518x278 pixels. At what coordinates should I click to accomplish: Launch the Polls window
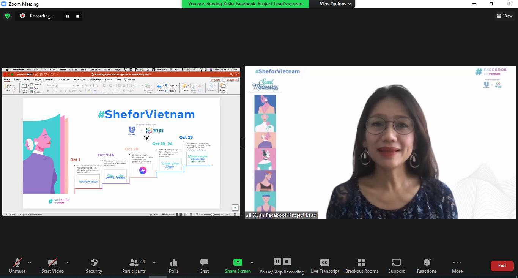173,265
